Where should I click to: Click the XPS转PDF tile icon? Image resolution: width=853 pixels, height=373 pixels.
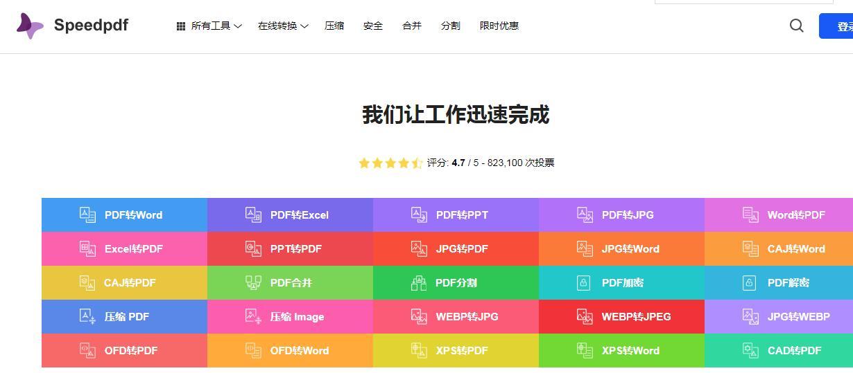coord(419,350)
